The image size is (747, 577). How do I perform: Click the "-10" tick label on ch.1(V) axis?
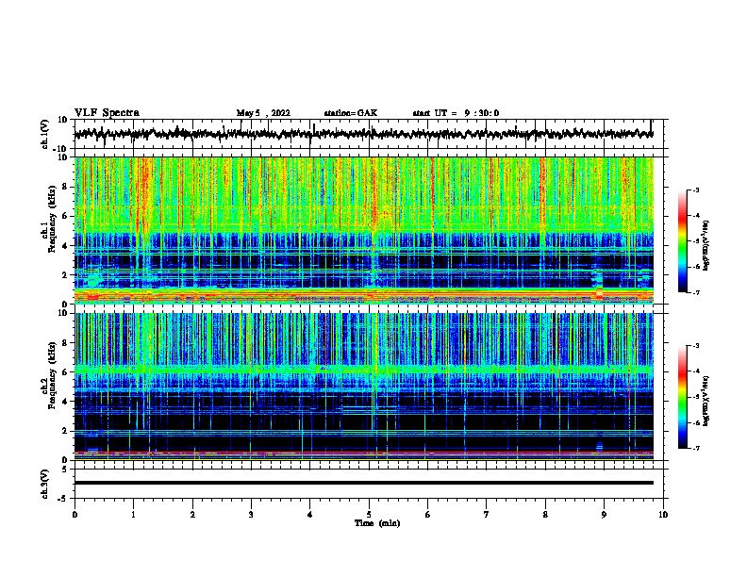click(x=61, y=149)
